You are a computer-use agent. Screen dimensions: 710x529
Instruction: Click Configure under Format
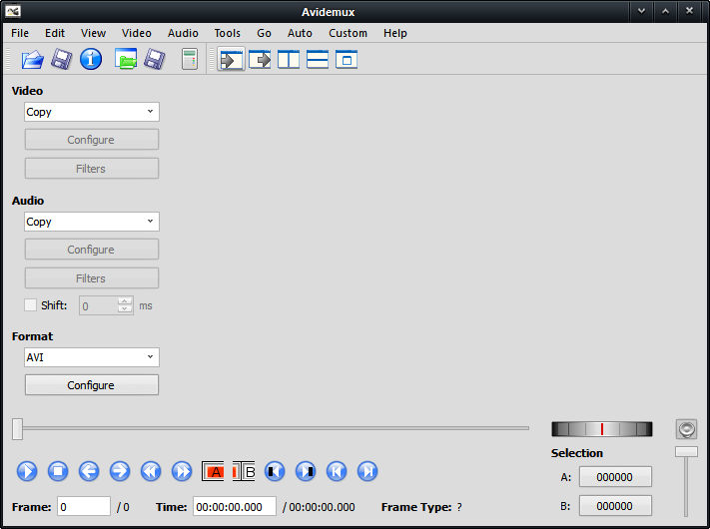(x=92, y=385)
